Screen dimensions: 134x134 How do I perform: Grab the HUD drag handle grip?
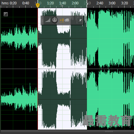[x=42, y=20]
